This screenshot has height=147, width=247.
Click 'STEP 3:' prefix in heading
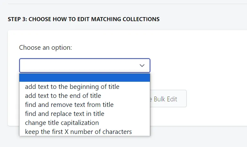coord(17,19)
